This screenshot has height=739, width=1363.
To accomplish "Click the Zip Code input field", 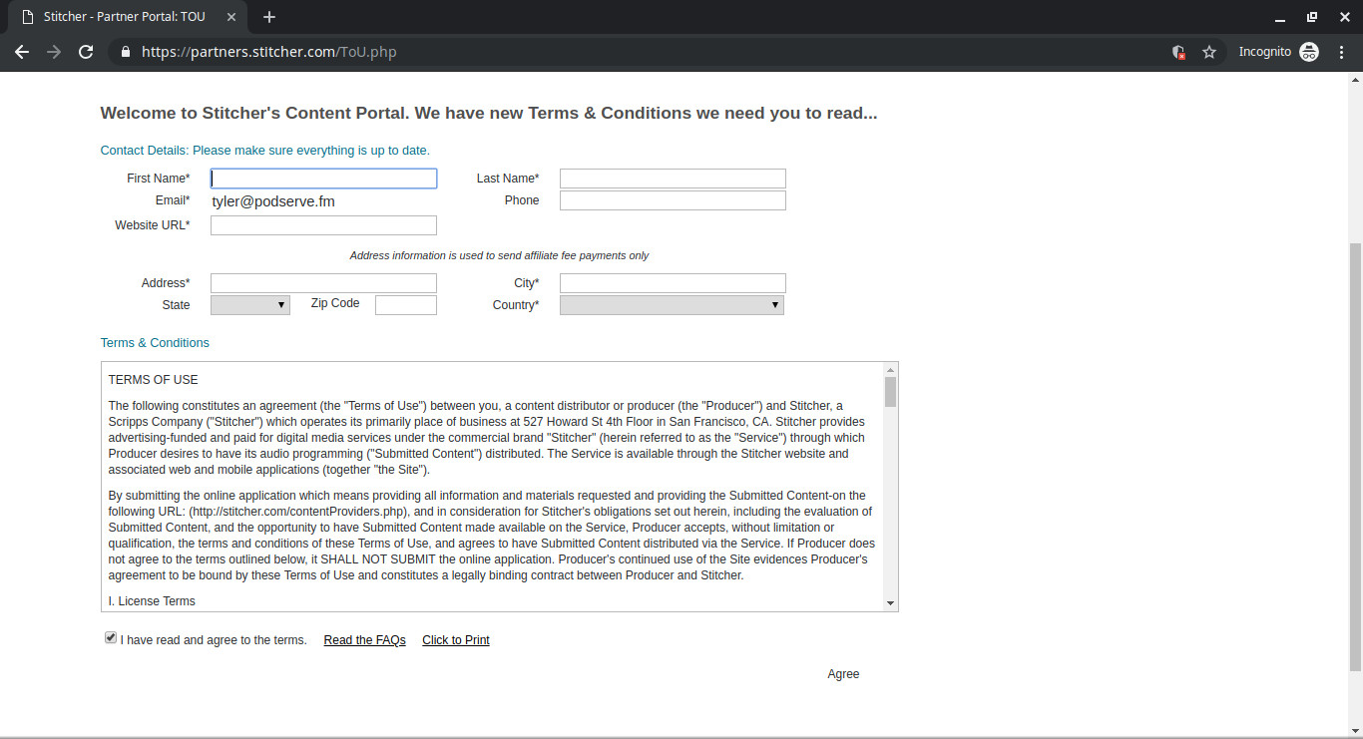I will [406, 305].
